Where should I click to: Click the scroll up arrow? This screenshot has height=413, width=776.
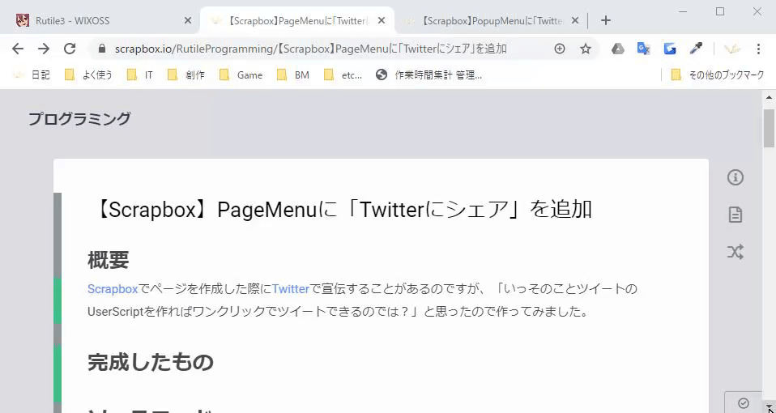(769, 97)
